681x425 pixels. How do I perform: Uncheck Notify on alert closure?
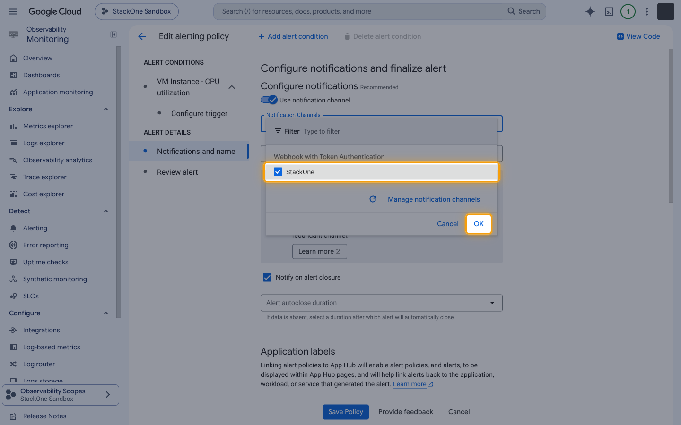pos(267,277)
